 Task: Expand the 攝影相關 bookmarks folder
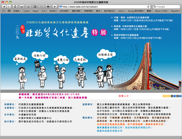pos(77,11)
